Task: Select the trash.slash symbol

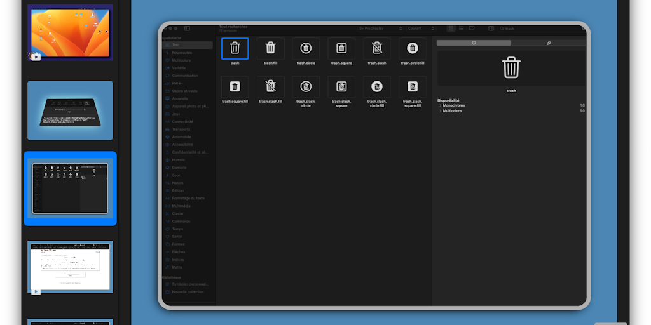Action: [377, 48]
